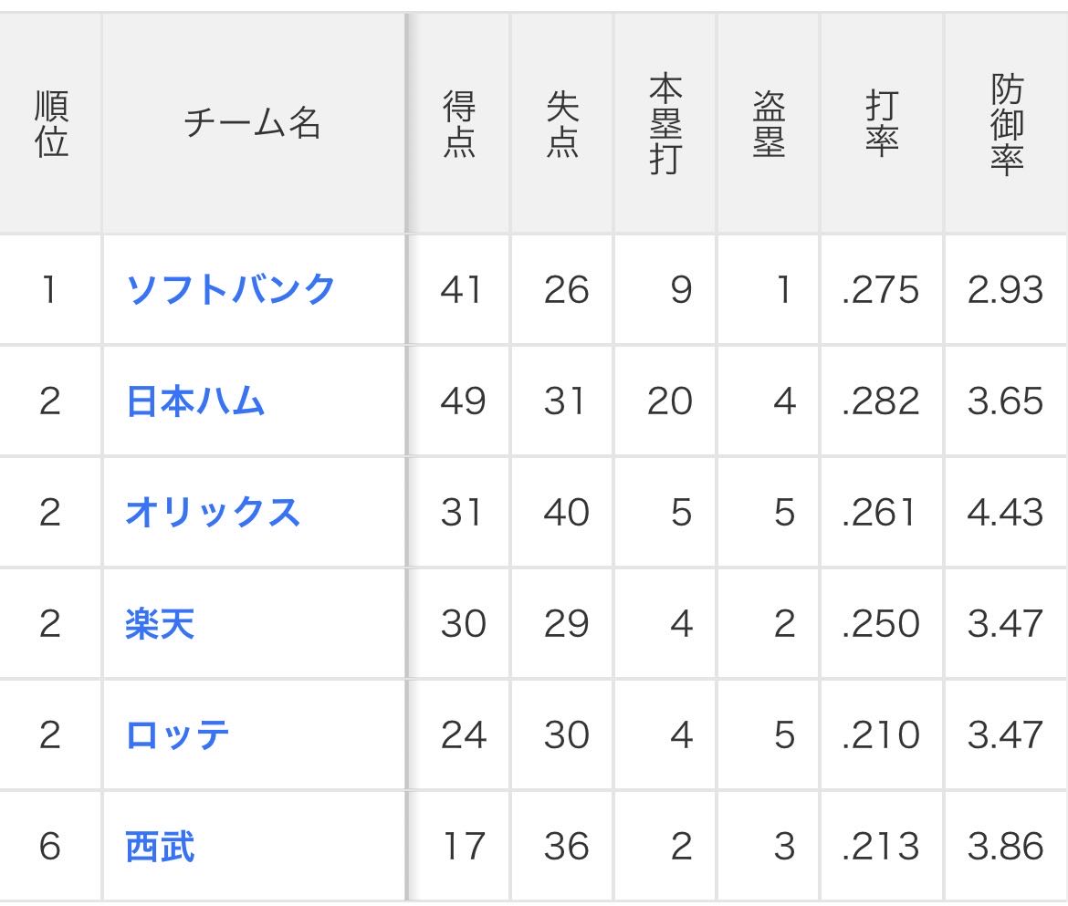Viewport: 1068px width, 906px height.
Task: Select オリックス's batting average .261
Action: tap(881, 513)
